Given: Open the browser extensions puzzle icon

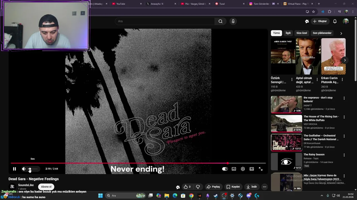Looking at the screenshot, I should coord(330,12).
